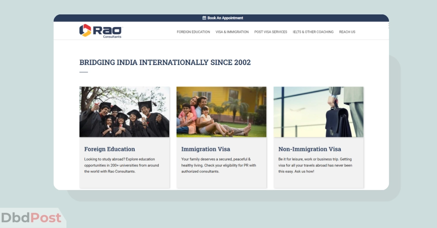The width and height of the screenshot is (437, 228).
Task: Click the Rao Consultants logo
Action: pos(101,31)
